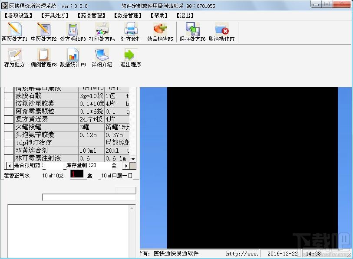This screenshot has height=259, width=353.
Task: Open 病例管理F8 case management
Action: click(44, 58)
